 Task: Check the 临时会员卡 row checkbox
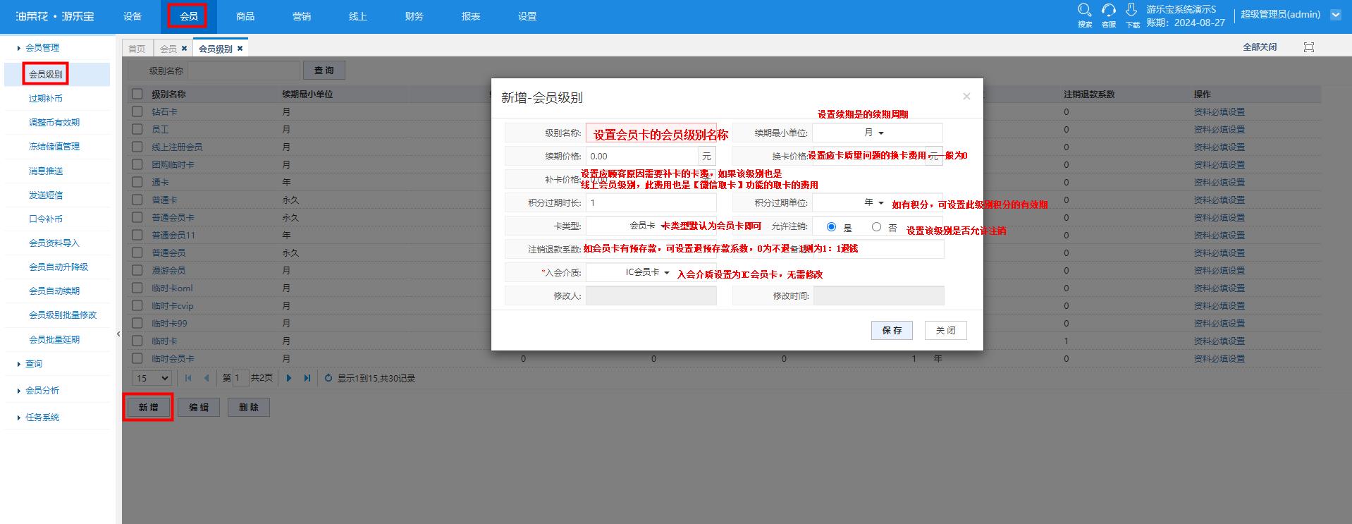pos(137,358)
